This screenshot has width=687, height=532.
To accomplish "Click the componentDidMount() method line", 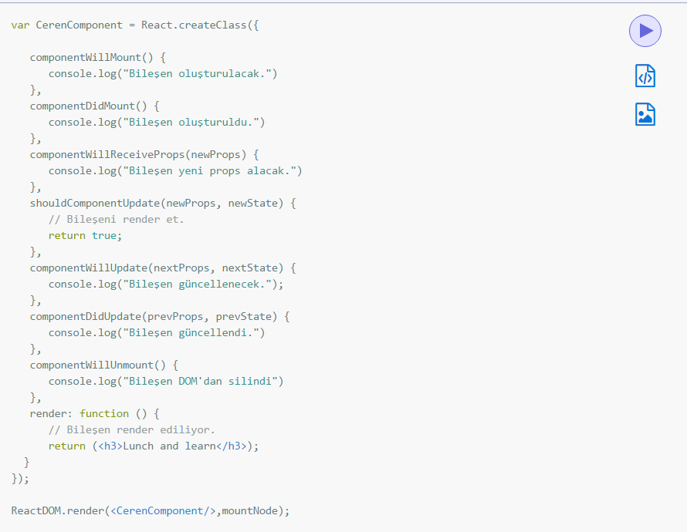I will (x=95, y=106).
